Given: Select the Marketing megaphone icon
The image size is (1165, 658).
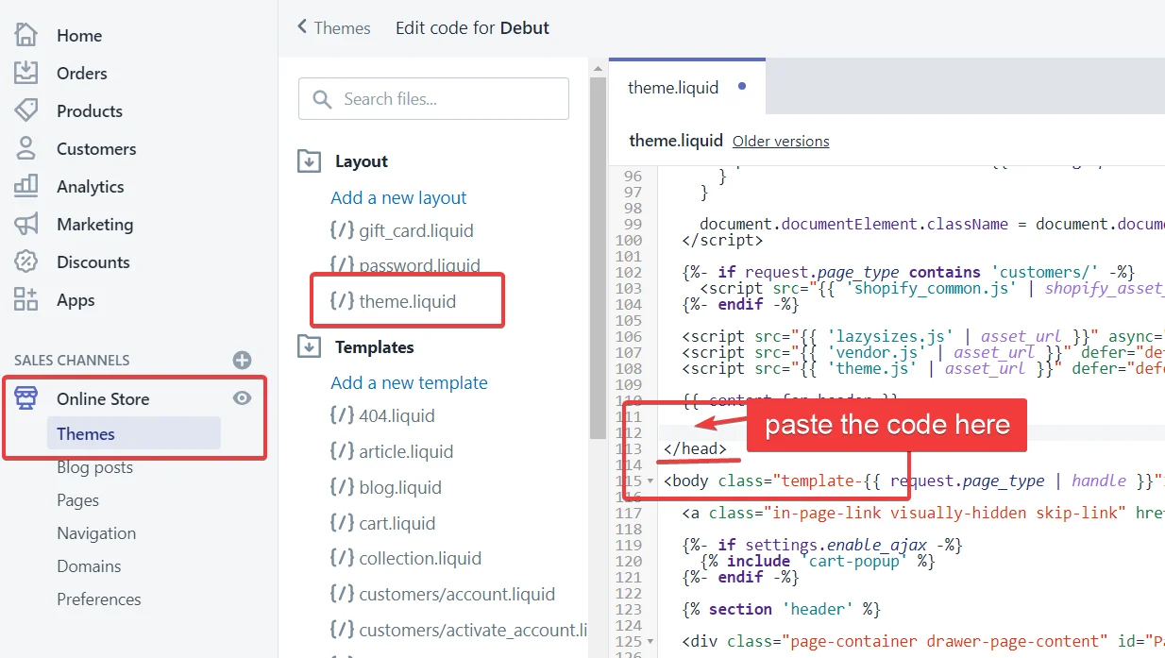Looking at the screenshot, I should 28,224.
